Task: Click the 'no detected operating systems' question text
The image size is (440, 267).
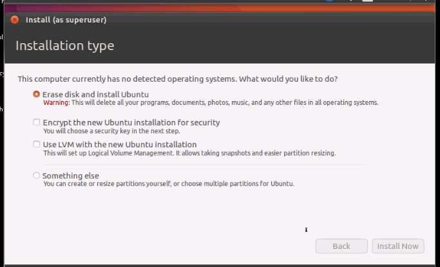Action: [178, 79]
